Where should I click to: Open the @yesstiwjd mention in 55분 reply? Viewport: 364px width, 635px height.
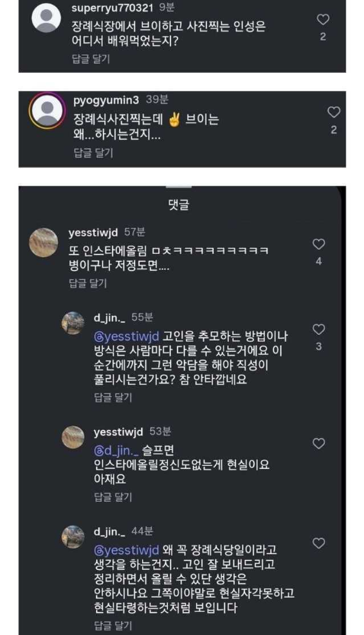tap(127, 337)
